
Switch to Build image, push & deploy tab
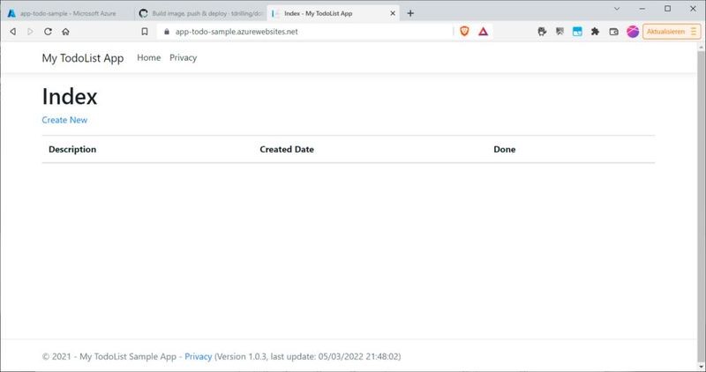(x=201, y=13)
